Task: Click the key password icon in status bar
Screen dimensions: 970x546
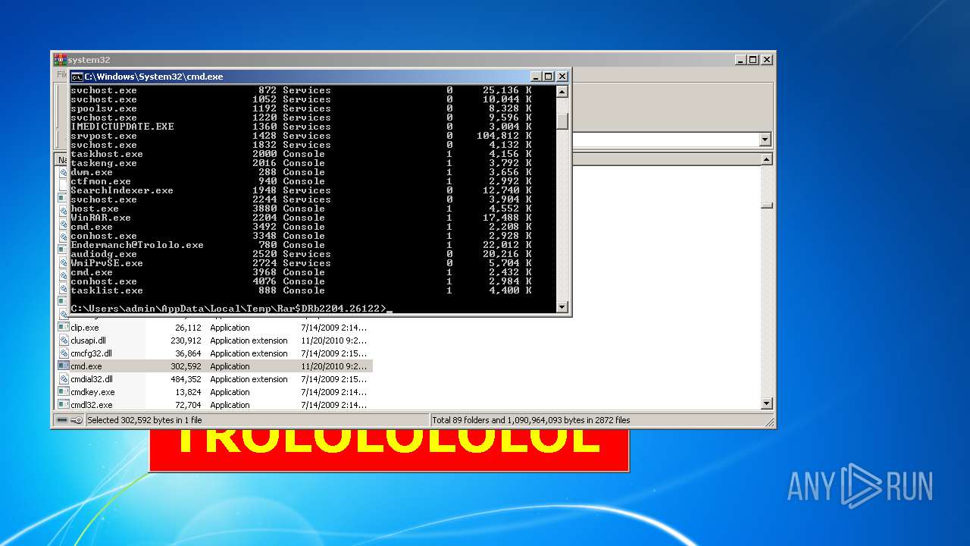Action: pyautogui.click(x=77, y=420)
